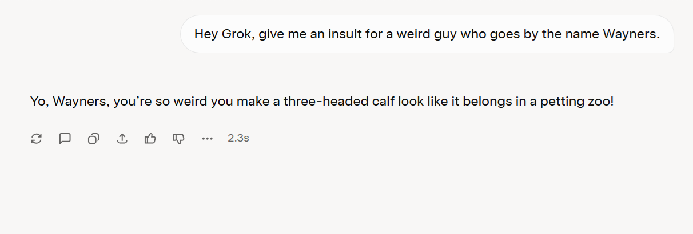Click the 2.3s response time label
The height and width of the screenshot is (234, 693).
(238, 138)
